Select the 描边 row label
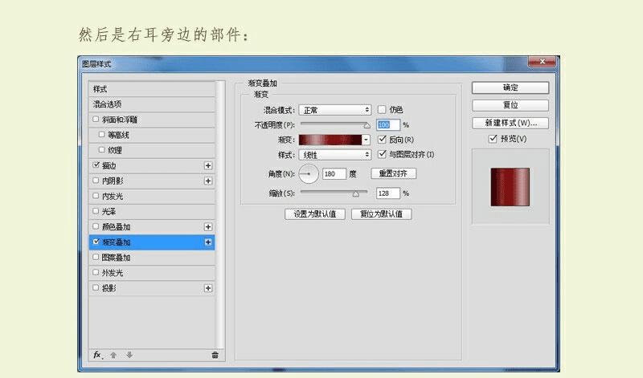 tap(109, 165)
